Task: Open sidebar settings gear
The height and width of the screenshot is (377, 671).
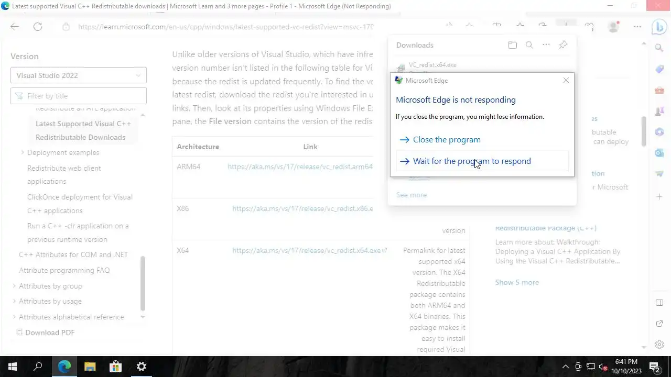Action: coord(659,345)
